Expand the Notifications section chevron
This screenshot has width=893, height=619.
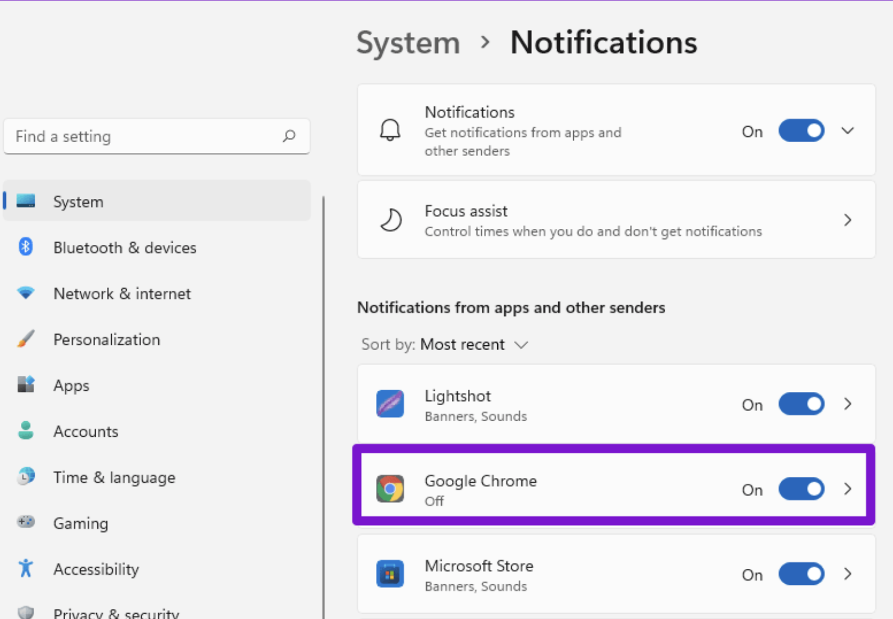848,131
